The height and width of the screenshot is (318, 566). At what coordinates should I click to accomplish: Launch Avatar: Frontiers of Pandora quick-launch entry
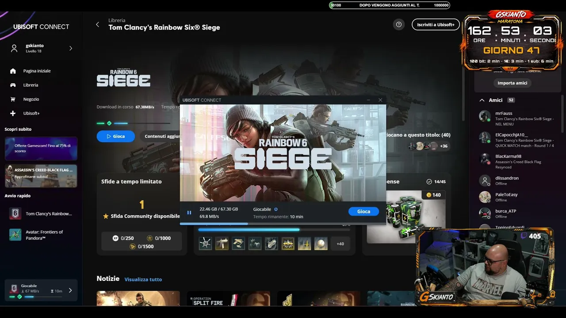pos(41,235)
